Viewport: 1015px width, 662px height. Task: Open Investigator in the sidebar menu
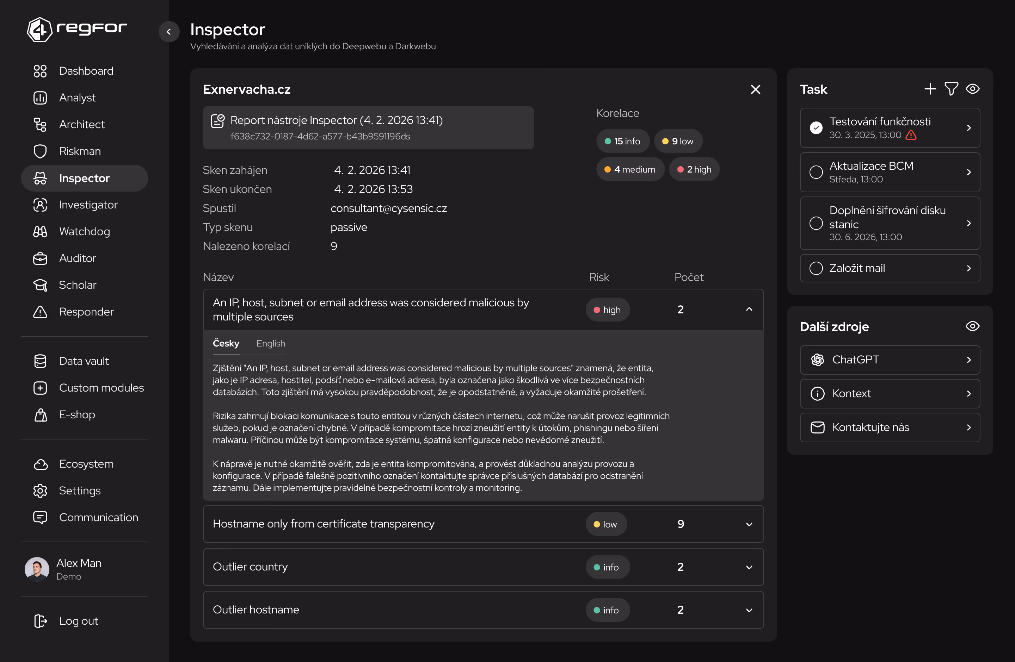[88, 205]
